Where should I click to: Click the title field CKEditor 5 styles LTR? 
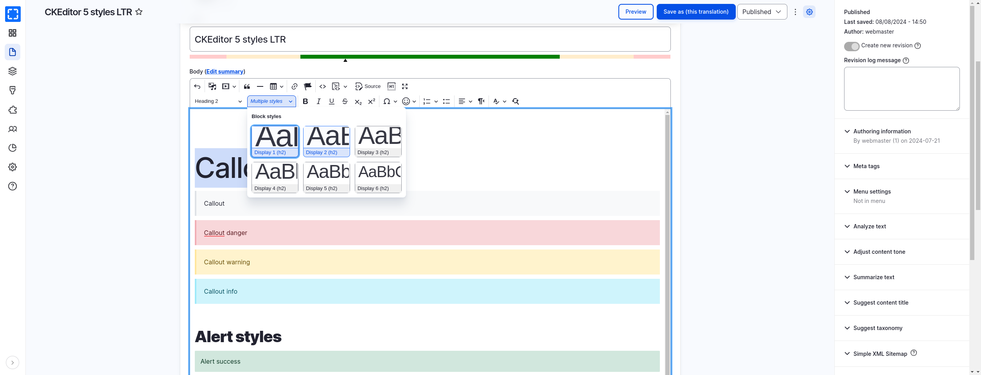tap(430, 39)
